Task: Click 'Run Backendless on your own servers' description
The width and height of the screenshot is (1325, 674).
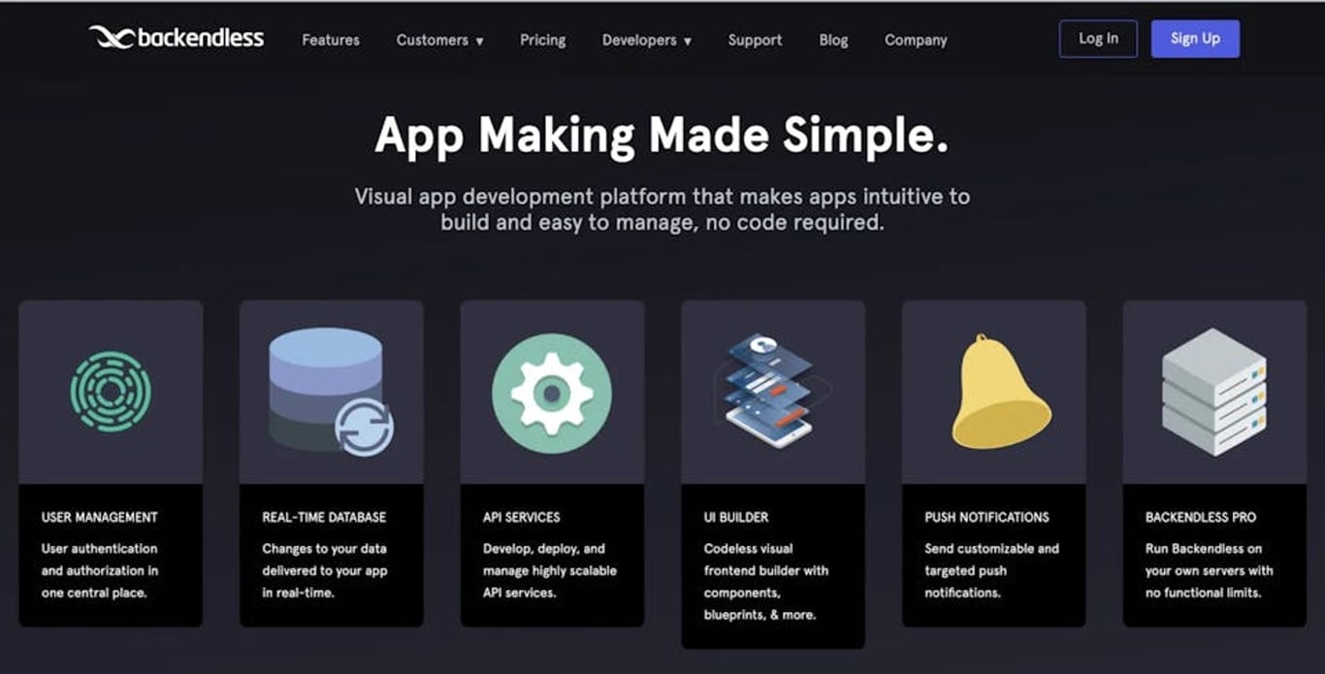Action: point(1209,570)
